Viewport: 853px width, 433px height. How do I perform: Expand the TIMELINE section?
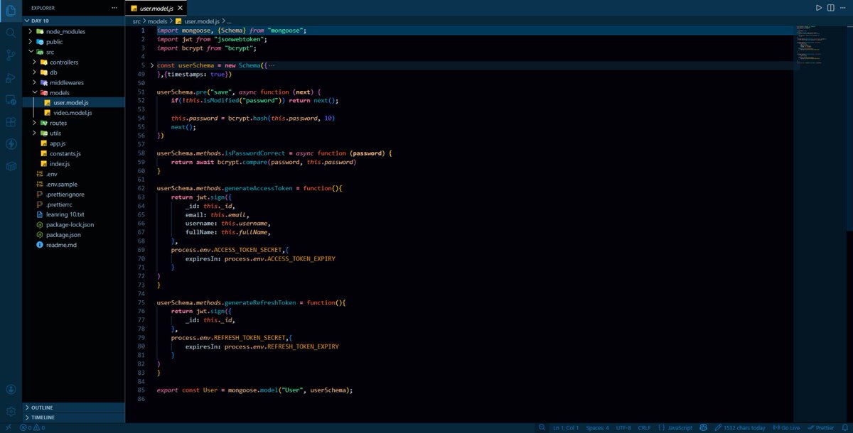[x=73, y=417]
